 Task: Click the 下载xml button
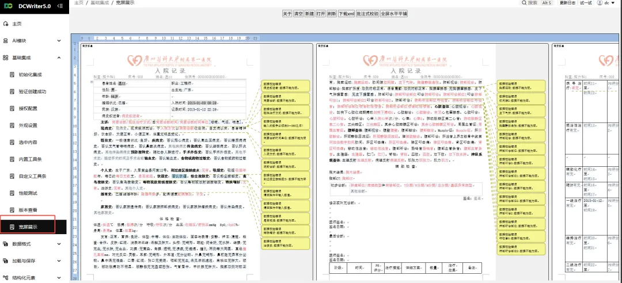pos(346,13)
